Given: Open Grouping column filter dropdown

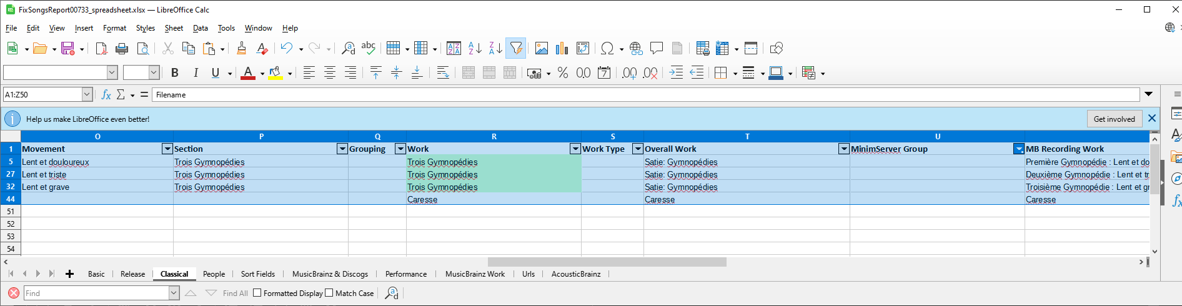Looking at the screenshot, I should 400,149.
